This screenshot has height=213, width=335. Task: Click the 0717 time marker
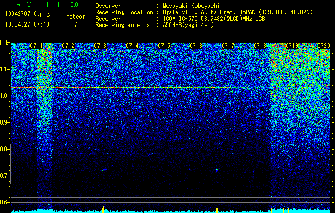(228, 46)
